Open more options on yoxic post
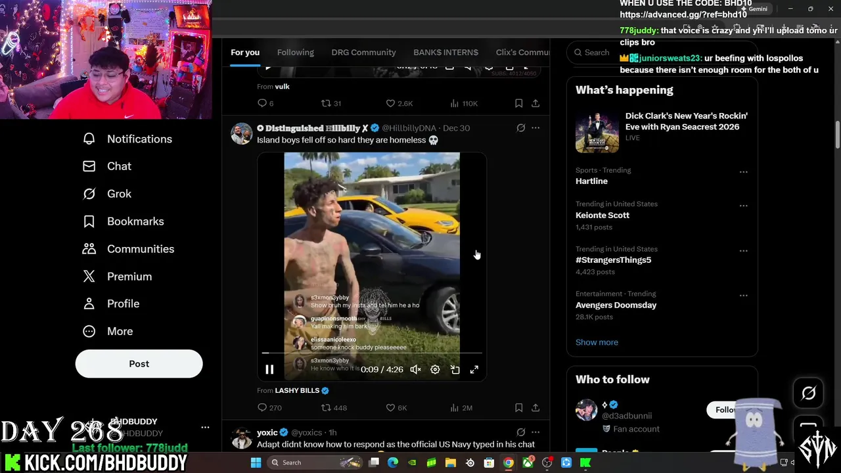Screen dimensions: 841x473 [x=535, y=432]
